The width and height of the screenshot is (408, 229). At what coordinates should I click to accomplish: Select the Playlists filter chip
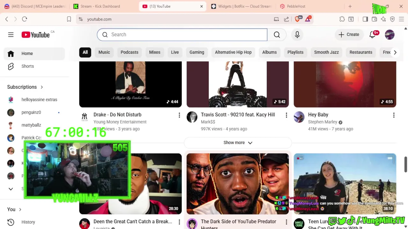[295, 52]
